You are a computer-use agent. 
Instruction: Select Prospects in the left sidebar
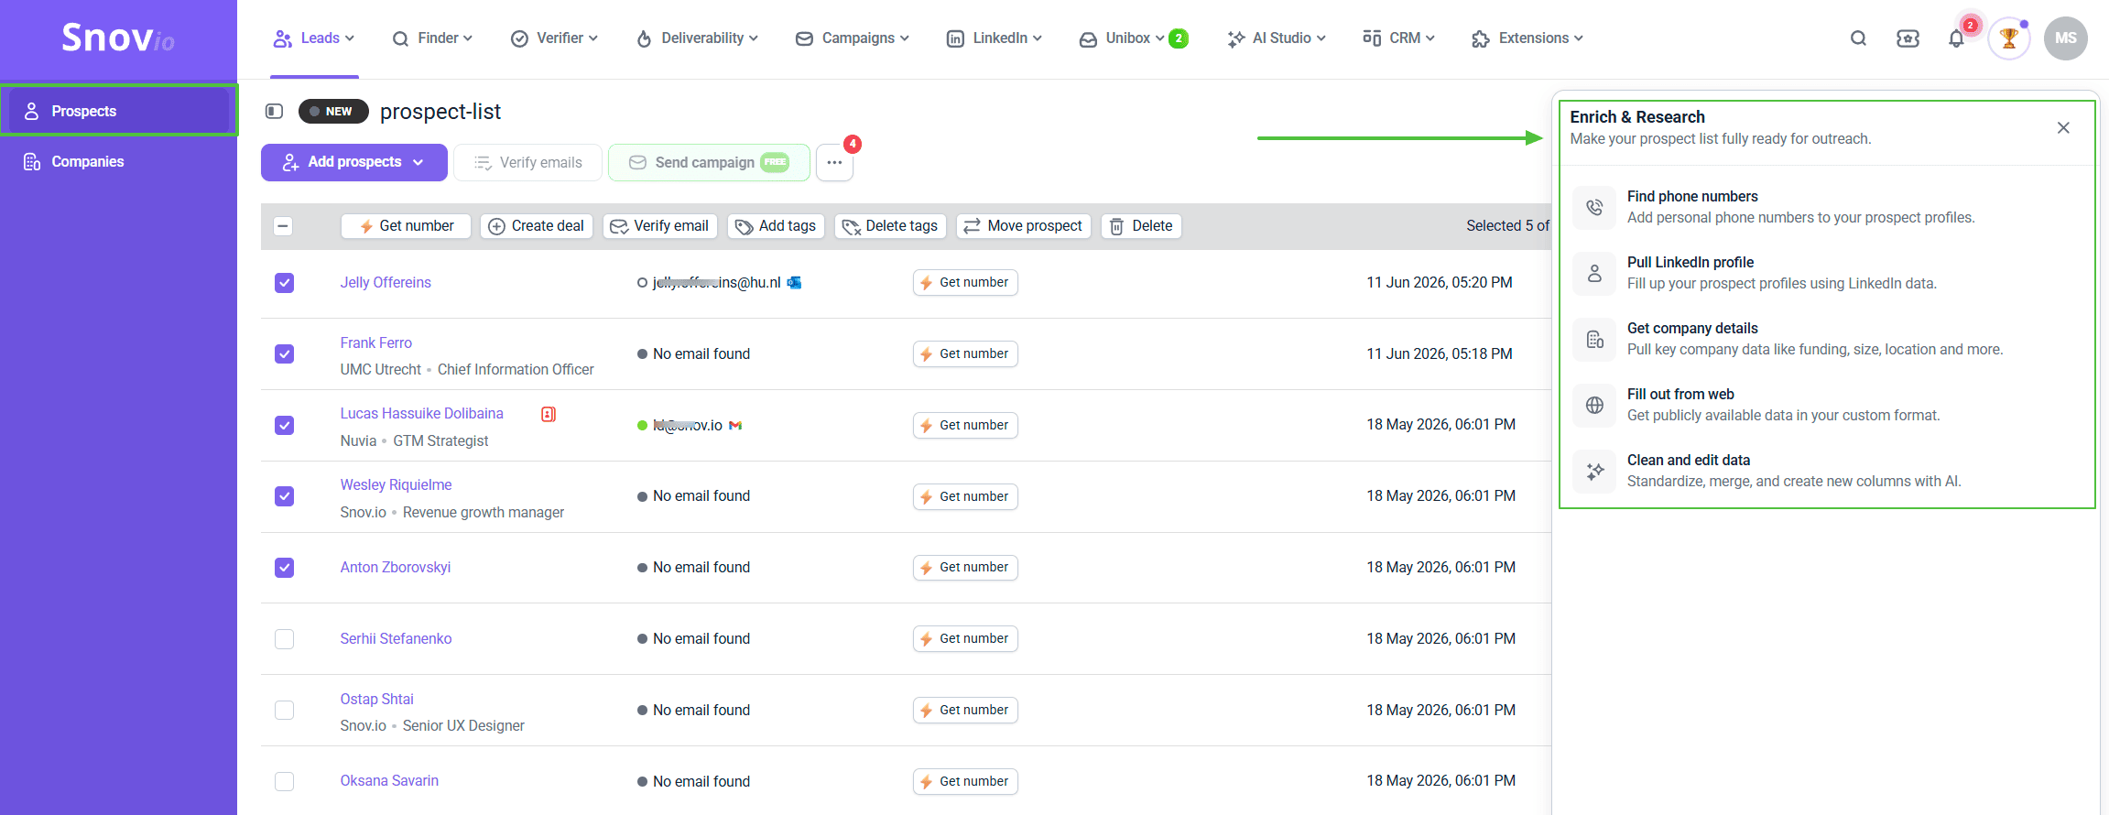(x=119, y=111)
